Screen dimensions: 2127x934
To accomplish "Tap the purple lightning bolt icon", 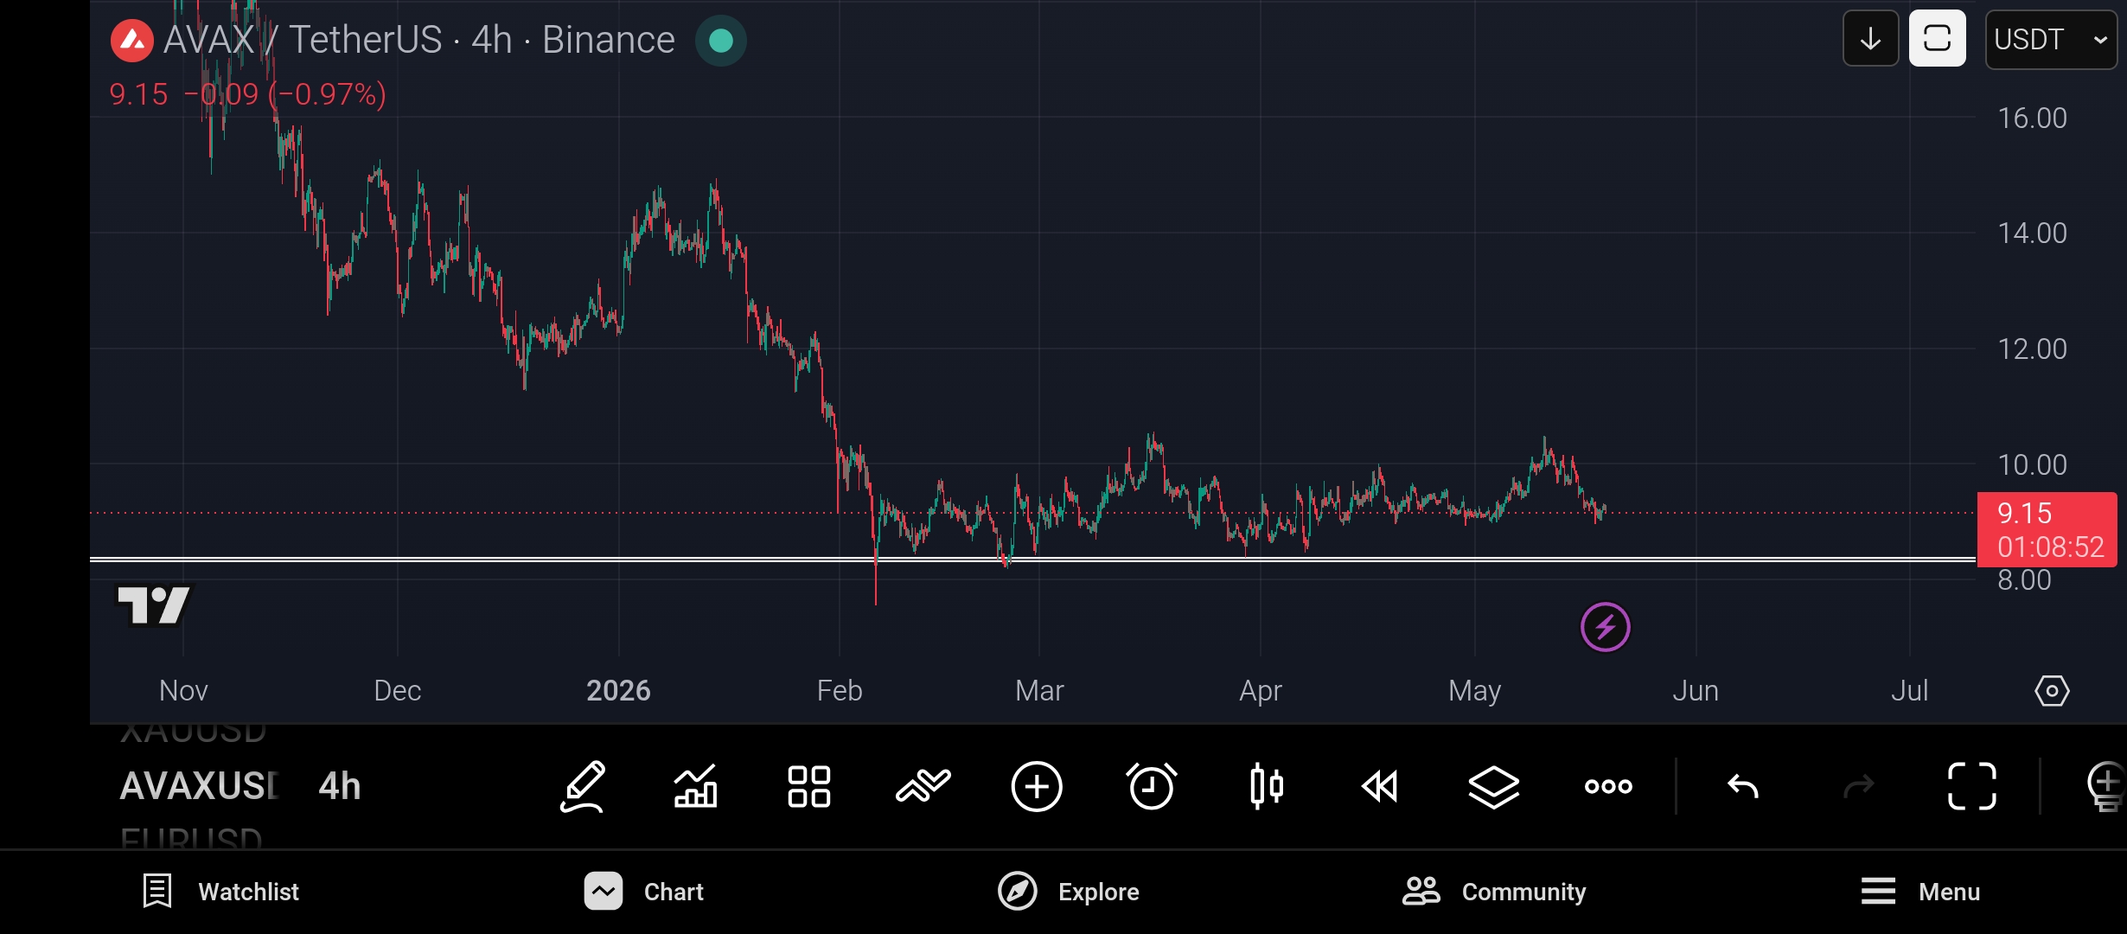I will click(1605, 627).
